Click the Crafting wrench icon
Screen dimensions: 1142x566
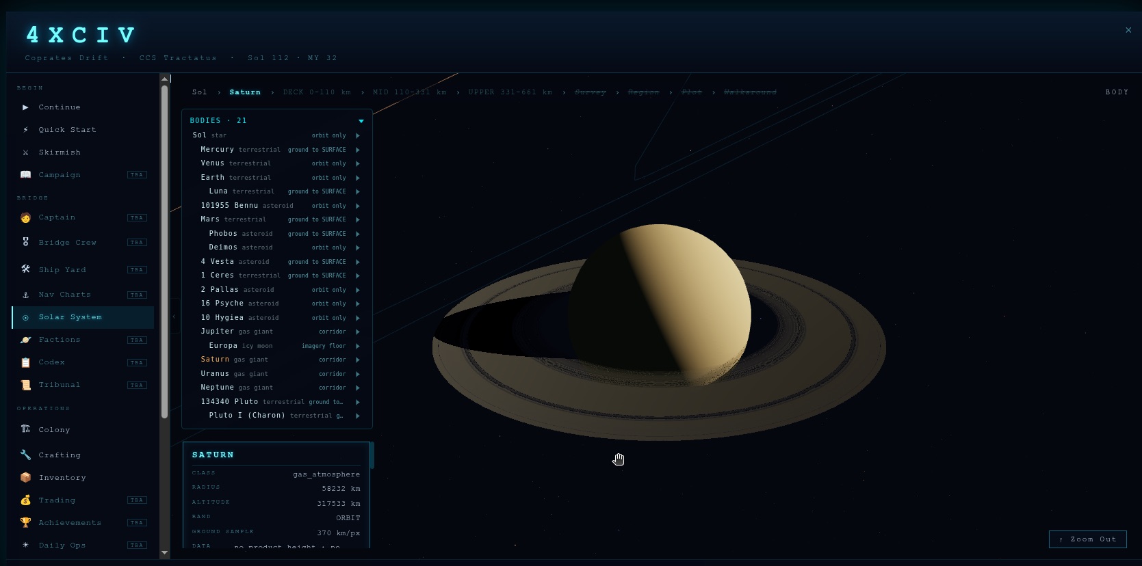[x=25, y=455]
